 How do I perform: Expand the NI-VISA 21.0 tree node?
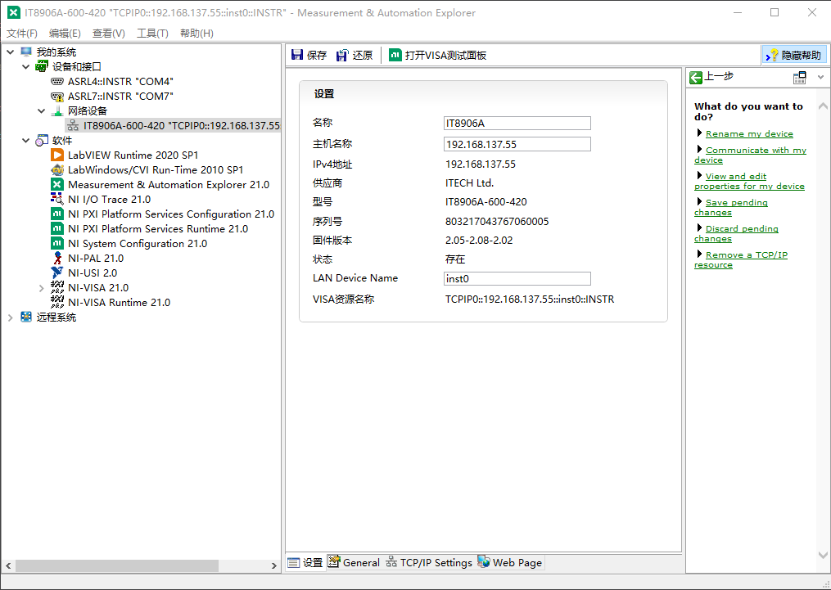[x=41, y=288]
